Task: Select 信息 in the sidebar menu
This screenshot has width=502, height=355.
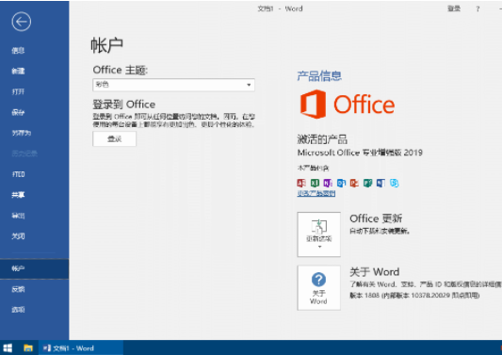Action: pyautogui.click(x=18, y=50)
